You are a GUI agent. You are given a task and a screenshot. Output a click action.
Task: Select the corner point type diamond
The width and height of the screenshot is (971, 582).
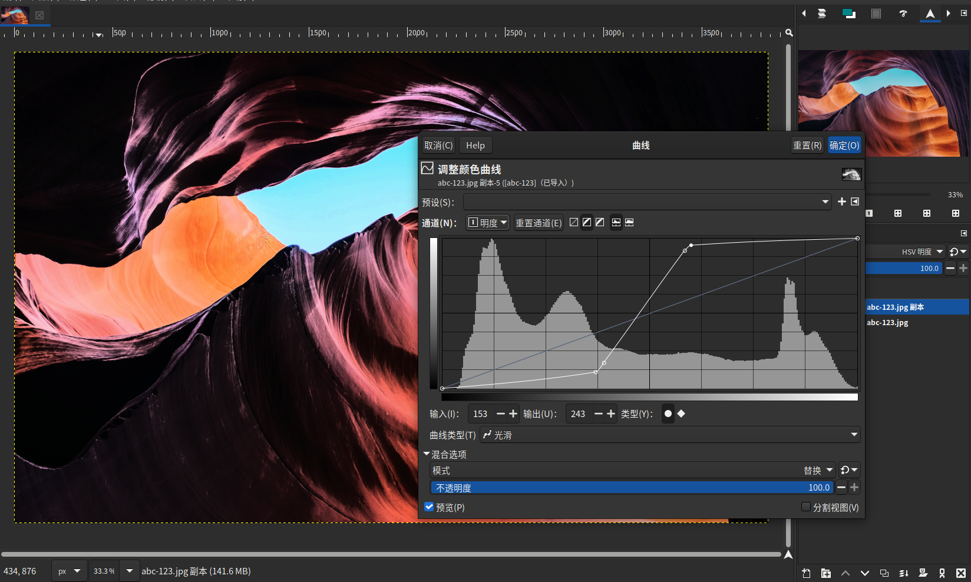681,414
